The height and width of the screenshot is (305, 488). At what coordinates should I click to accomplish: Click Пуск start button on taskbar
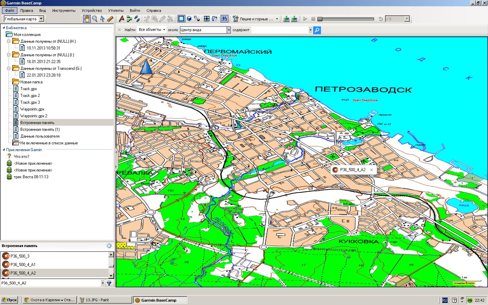coord(9,300)
